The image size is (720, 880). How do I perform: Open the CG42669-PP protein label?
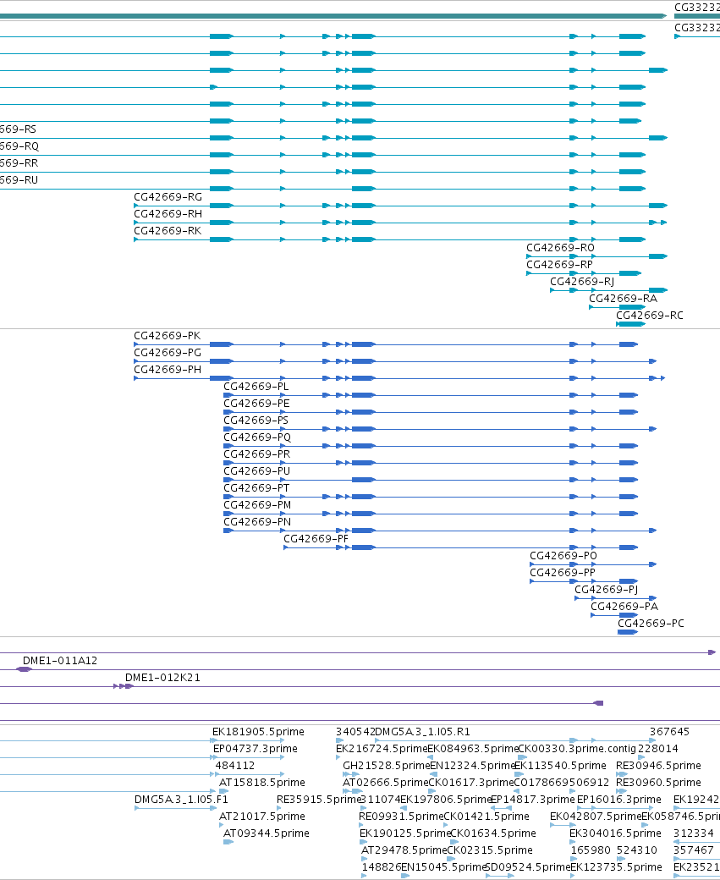pyautogui.click(x=563, y=572)
